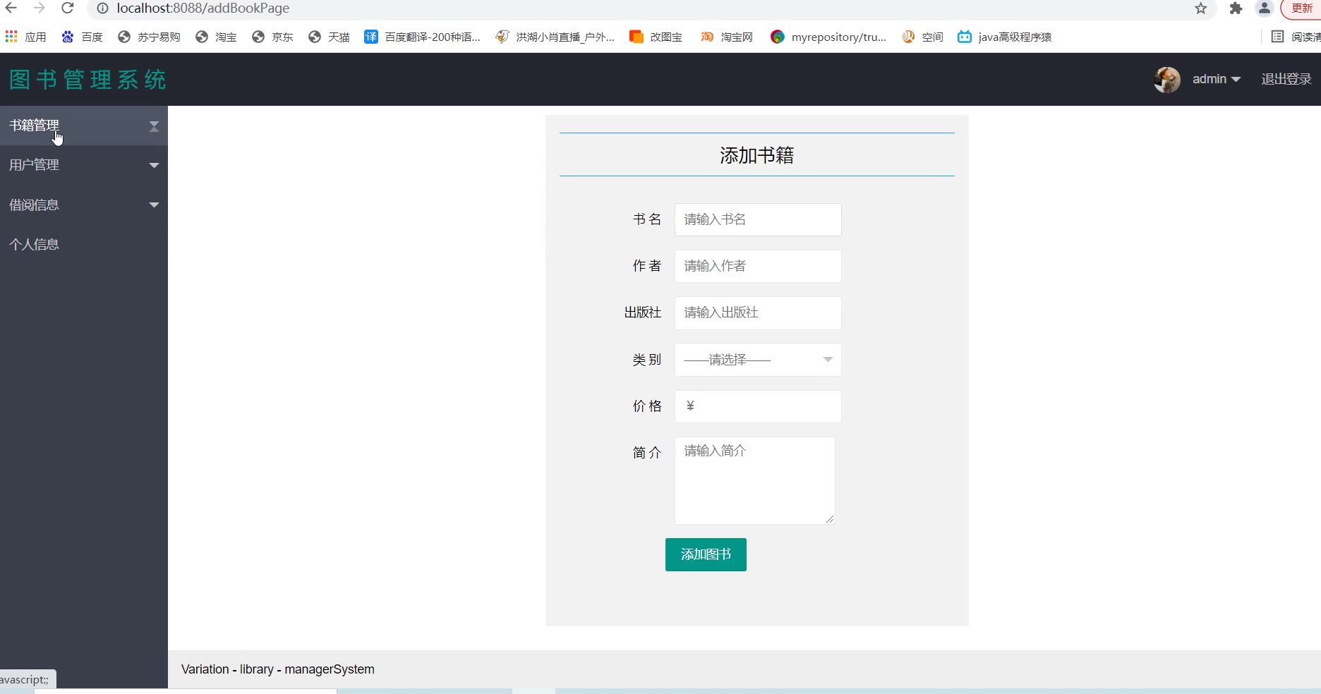Screen dimensions: 1321x694
Task: Open the 京东 bookmark
Action: click(x=272, y=37)
